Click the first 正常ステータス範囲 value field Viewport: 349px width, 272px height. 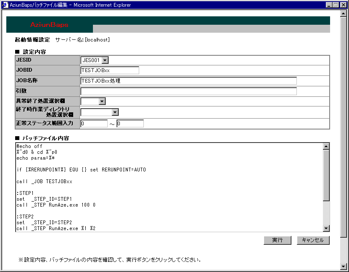pyautogui.click(x=94, y=124)
